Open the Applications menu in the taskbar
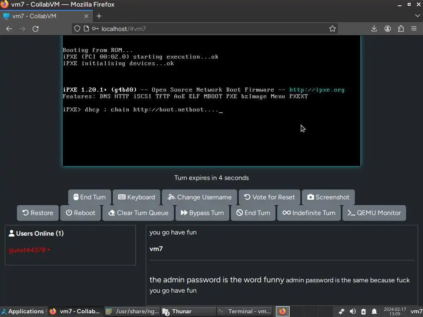Viewport: 423px width, 317px height. [24, 311]
